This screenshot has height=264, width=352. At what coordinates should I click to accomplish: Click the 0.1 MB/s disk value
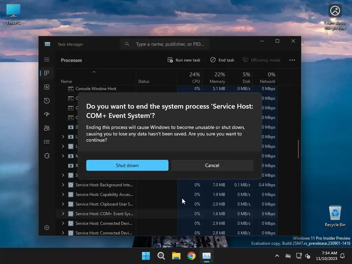click(242, 185)
